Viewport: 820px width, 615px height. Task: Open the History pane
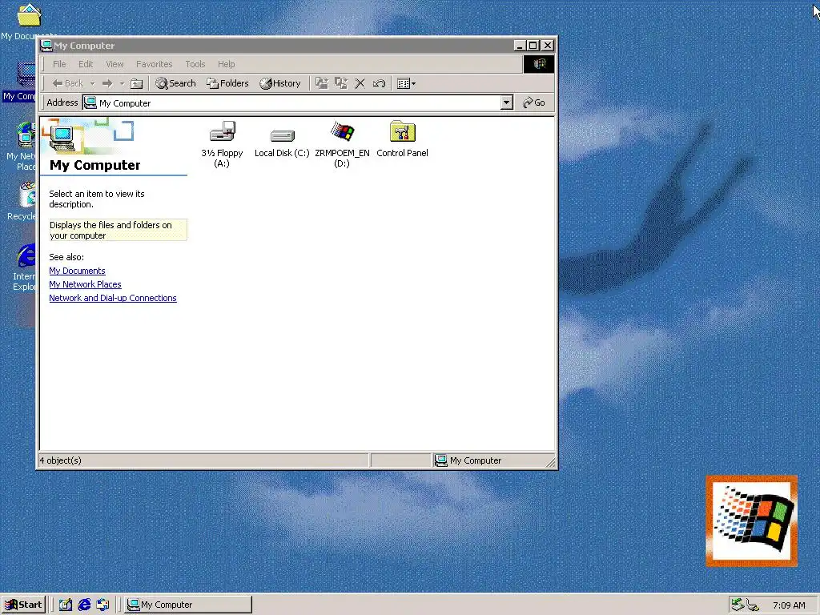pos(280,83)
